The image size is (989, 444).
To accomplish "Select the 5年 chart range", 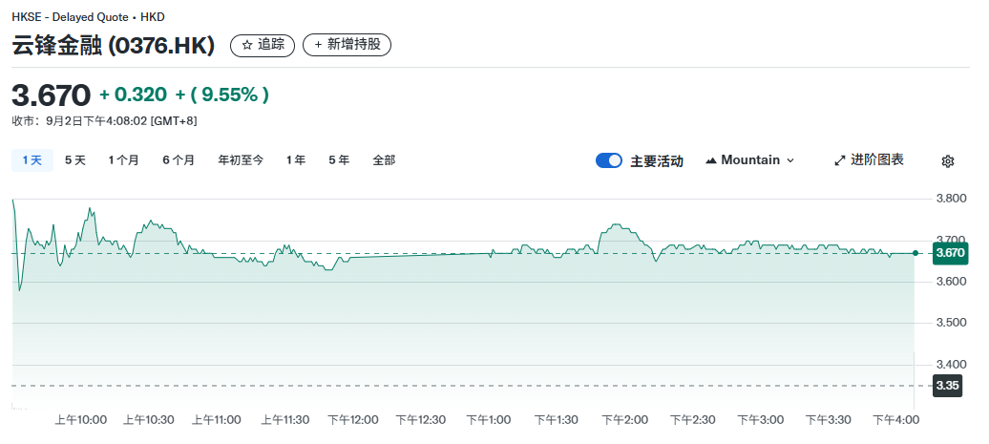I will [339, 160].
